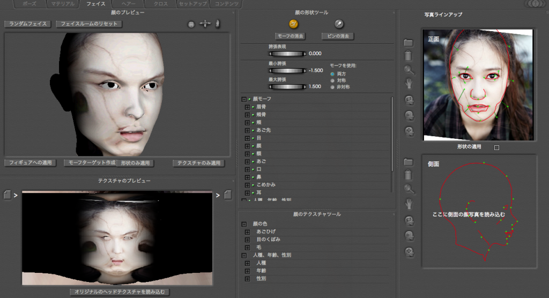Go to the セットアップ tab
This screenshot has height=298, width=549.
[x=192, y=4]
